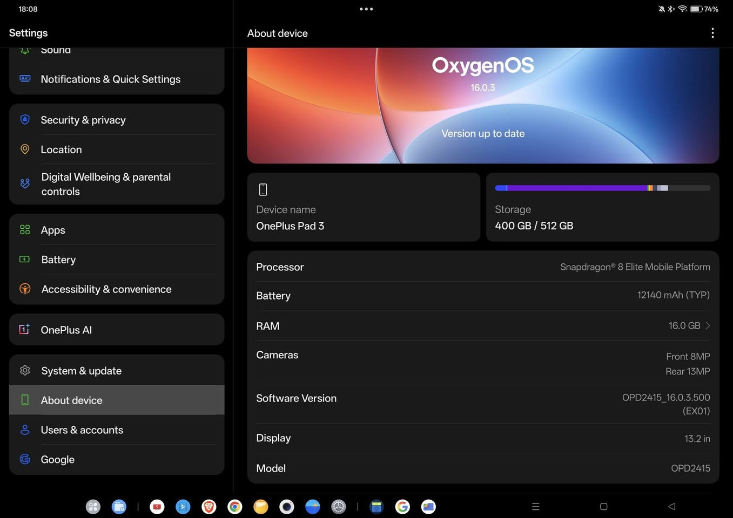Viewport: 733px width, 518px height.
Task: Open OnePlus AI using its sidebar icon
Action: click(x=25, y=329)
